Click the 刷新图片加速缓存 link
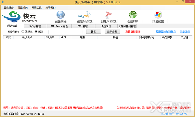Image resolution: width=195 pixels, height=117 pixels. pos(166,32)
